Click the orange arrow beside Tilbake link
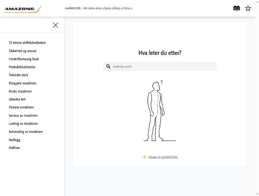This screenshot has height=196, width=259. pyautogui.click(x=144, y=157)
